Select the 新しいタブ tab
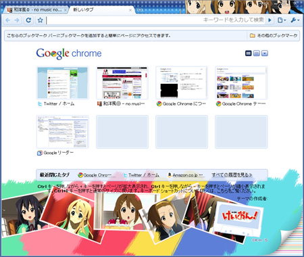Image resolution: width=304 pixels, height=257 pixels. click(x=101, y=10)
